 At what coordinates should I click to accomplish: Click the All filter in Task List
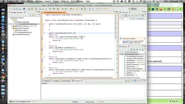[134, 18]
